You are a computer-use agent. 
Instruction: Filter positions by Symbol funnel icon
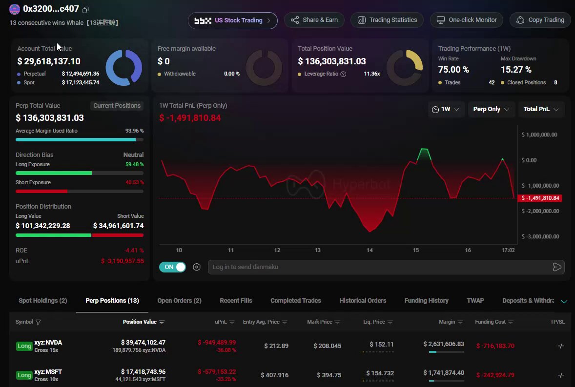pyautogui.click(x=38, y=322)
